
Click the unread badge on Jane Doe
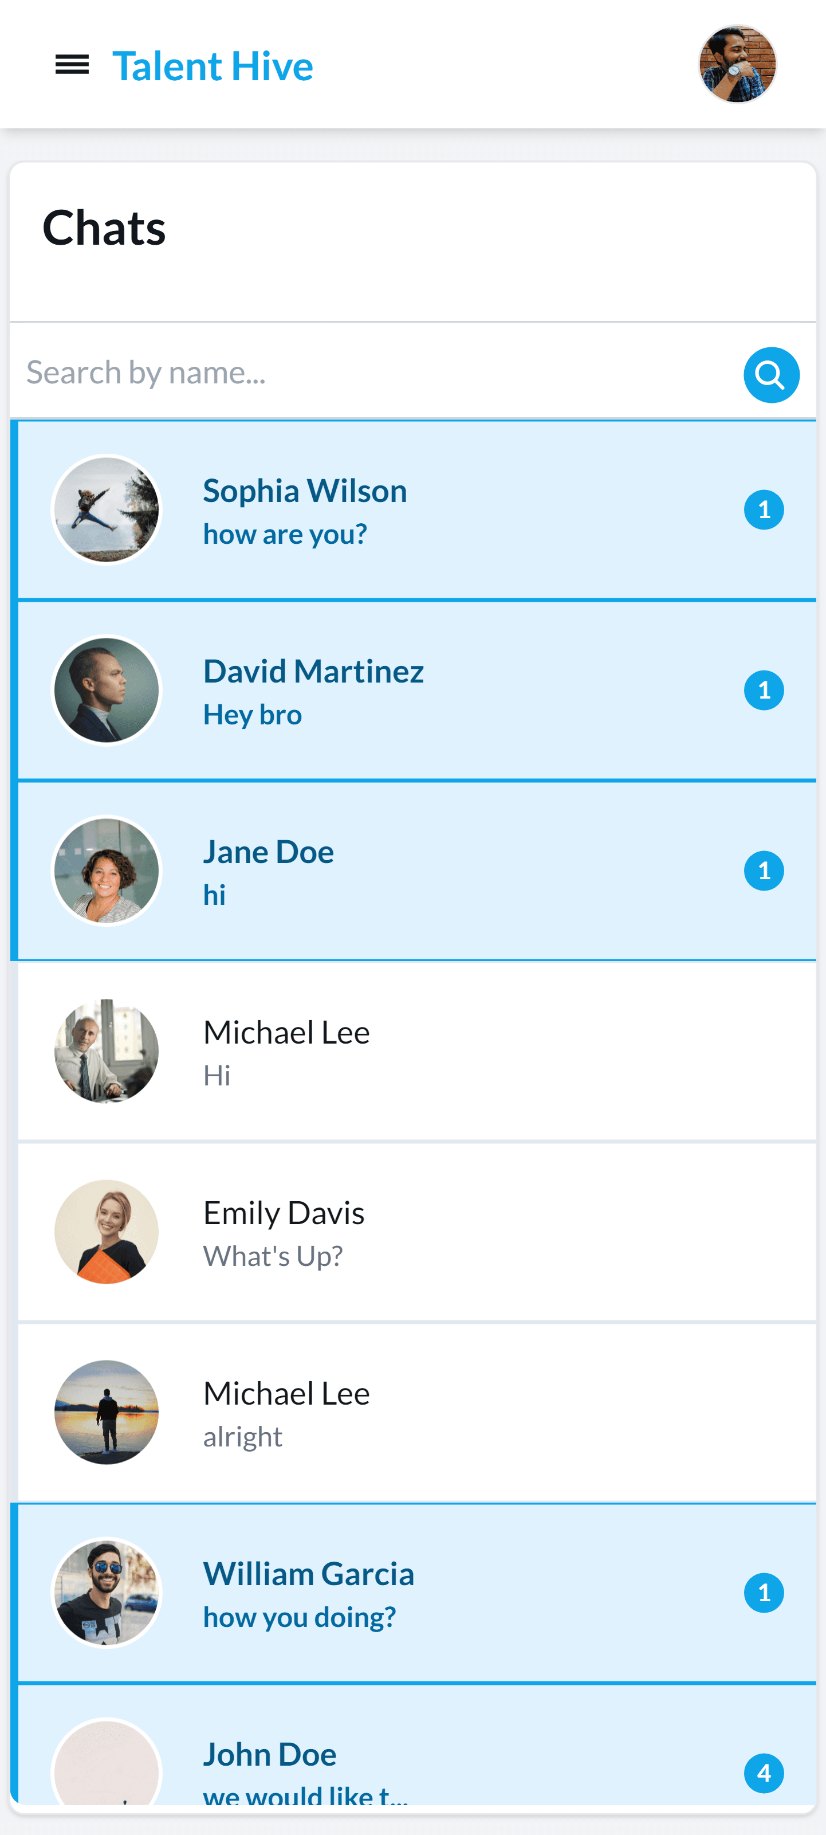[x=764, y=871]
